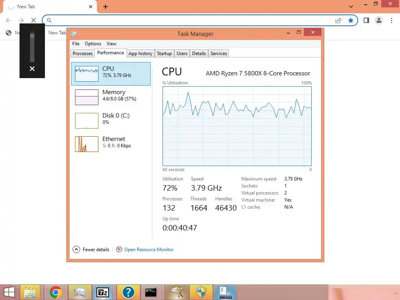Go to the Users tab

[x=182, y=53]
